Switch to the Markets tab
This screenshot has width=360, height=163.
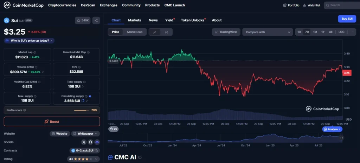pos(135,20)
